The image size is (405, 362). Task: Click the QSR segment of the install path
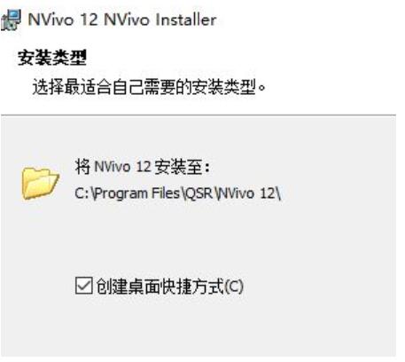(x=199, y=193)
